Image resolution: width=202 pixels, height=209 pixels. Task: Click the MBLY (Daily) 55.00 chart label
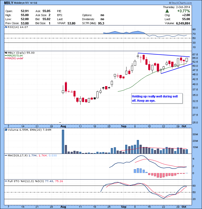point(21,53)
